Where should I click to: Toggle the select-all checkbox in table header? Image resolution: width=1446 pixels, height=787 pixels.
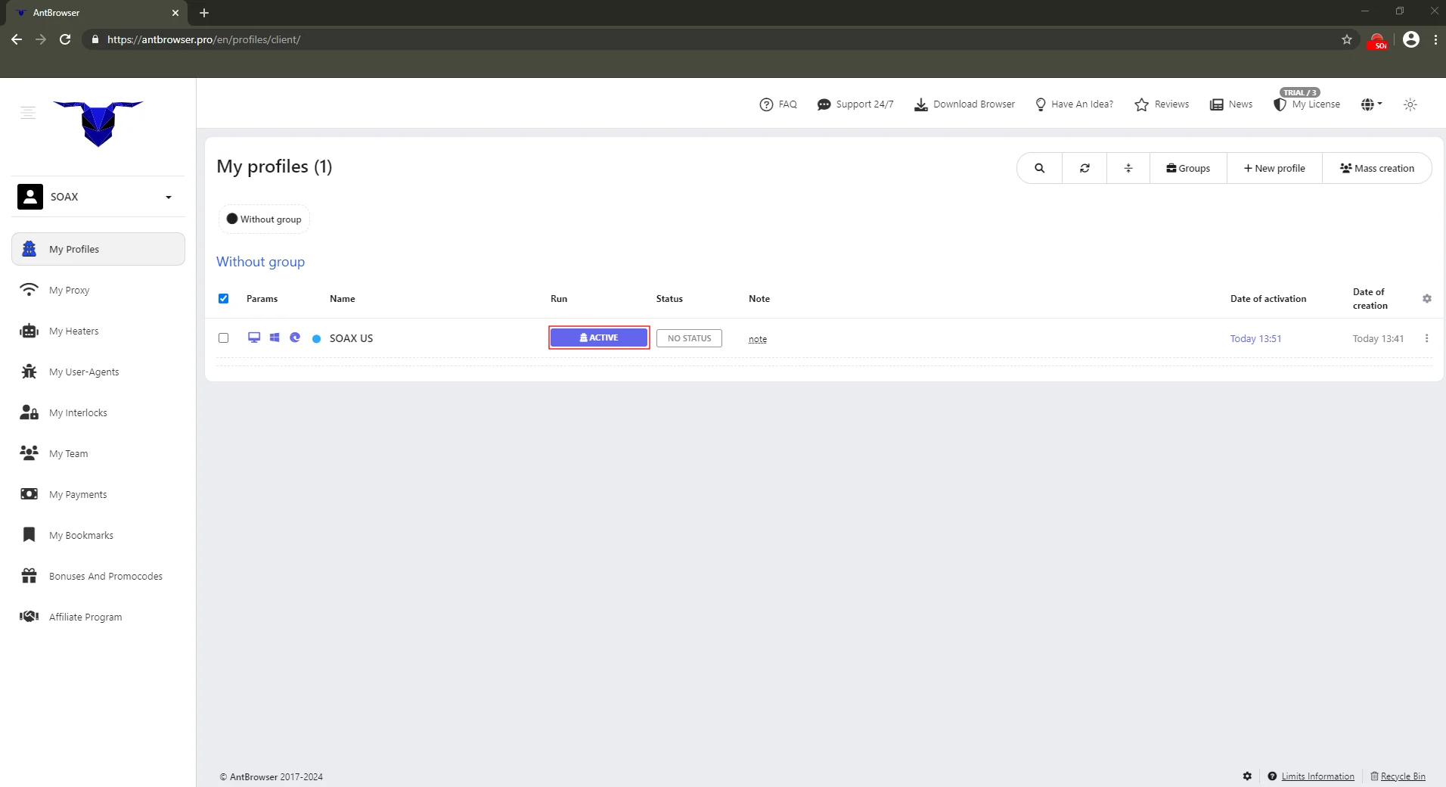223,298
